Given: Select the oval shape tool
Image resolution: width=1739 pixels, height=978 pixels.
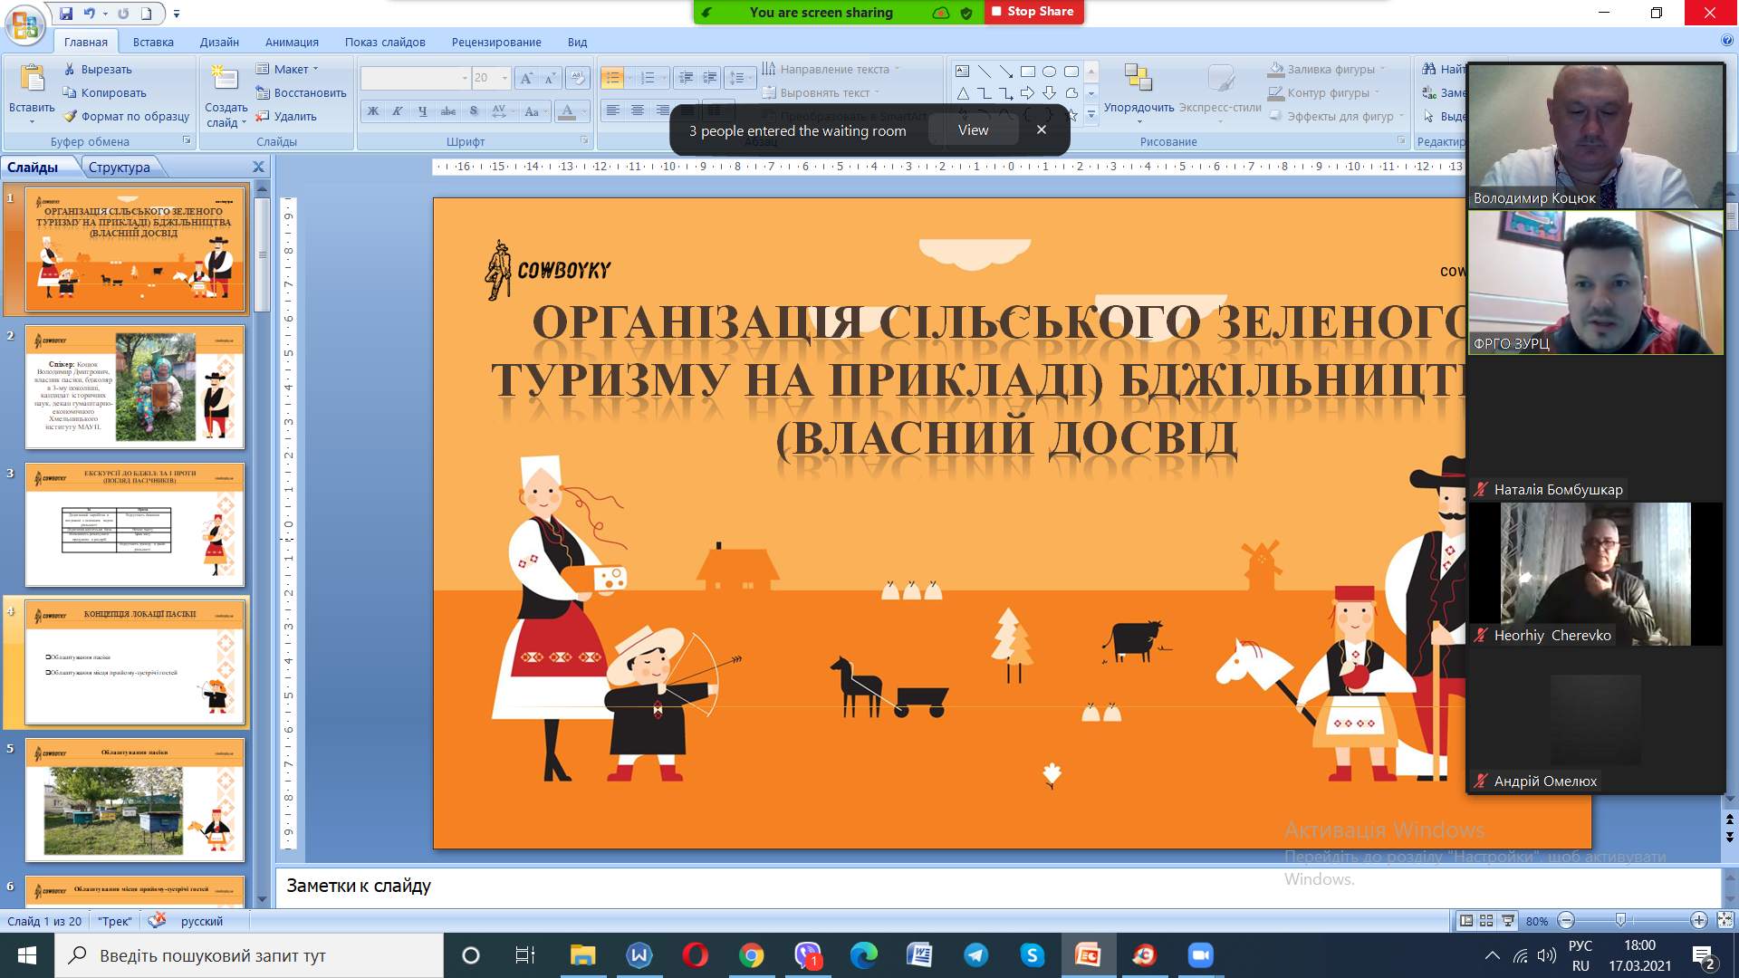Looking at the screenshot, I should click(x=1049, y=72).
